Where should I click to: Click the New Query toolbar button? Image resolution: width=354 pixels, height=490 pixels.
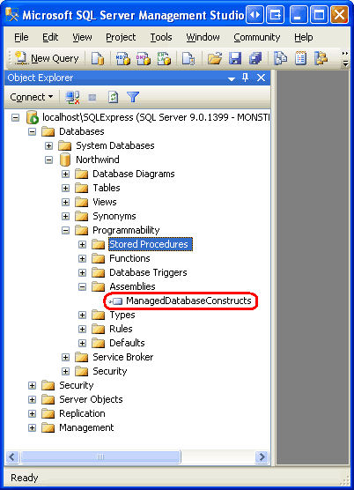click(47, 58)
